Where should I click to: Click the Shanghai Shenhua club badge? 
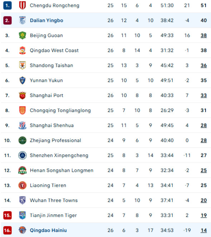(x=23, y=125)
